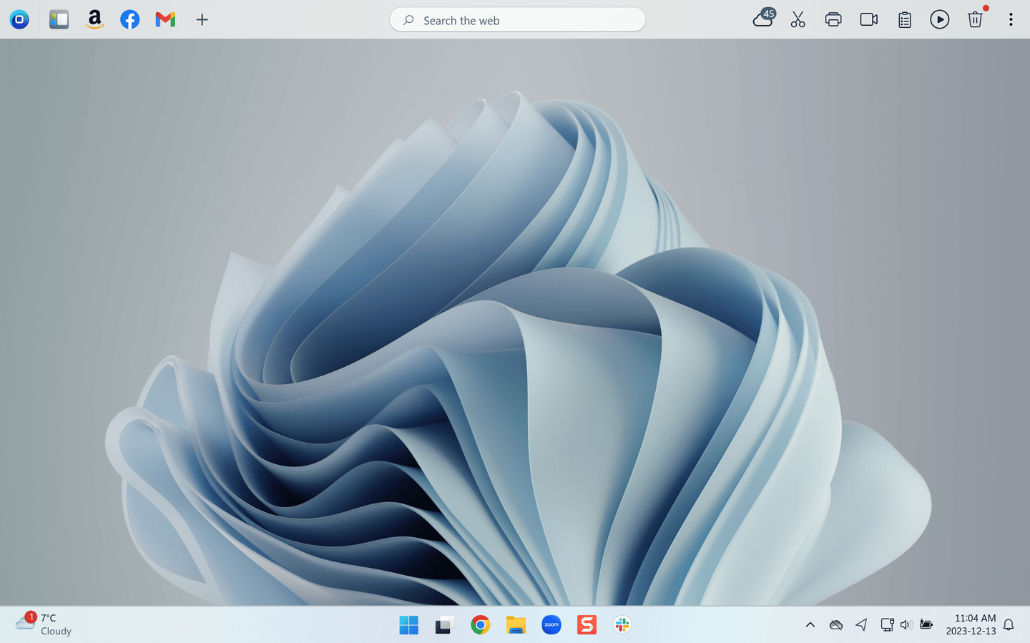
Task: Check cloud sync showing 45 items
Action: pyautogui.click(x=762, y=19)
